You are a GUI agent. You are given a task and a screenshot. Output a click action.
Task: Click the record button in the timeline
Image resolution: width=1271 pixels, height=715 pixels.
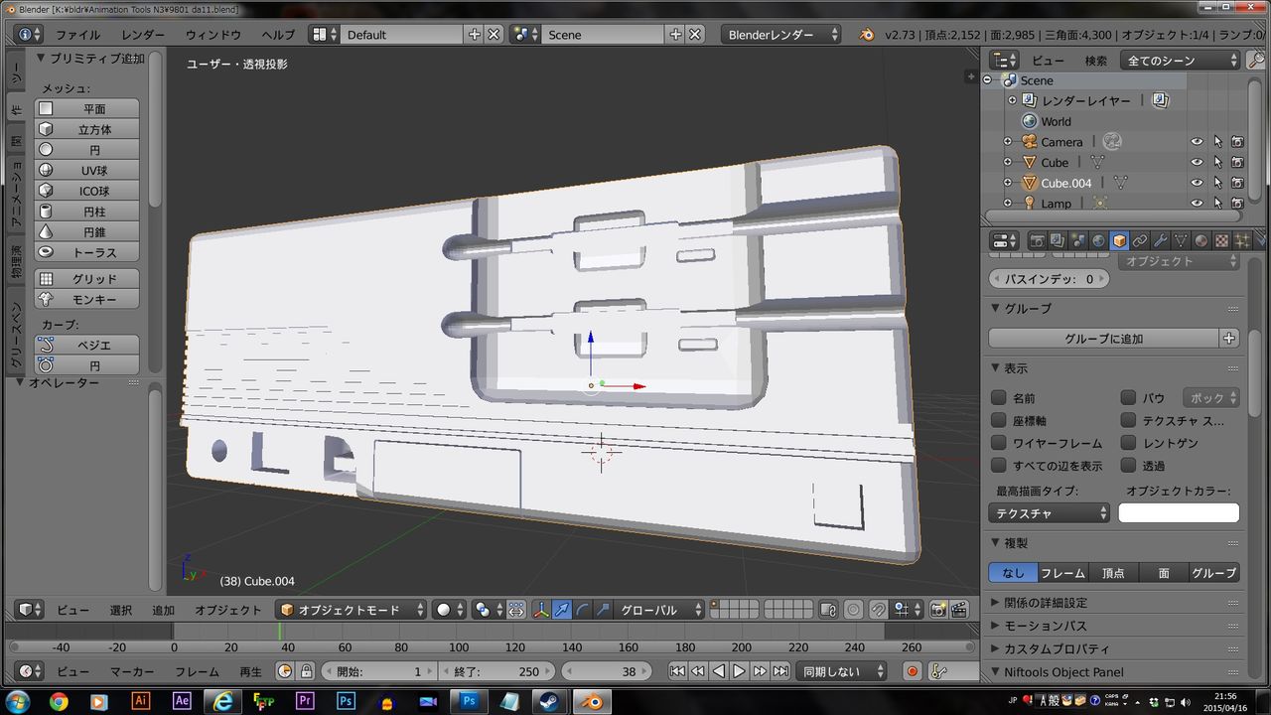point(913,671)
